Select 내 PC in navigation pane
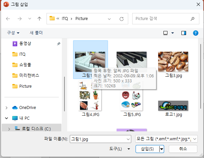This screenshot has width=204, height=158. (x=21, y=118)
